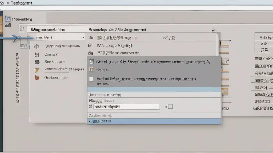Open the 'Cioereef' list entry
The height and width of the screenshot is (153, 273).
coord(51,54)
